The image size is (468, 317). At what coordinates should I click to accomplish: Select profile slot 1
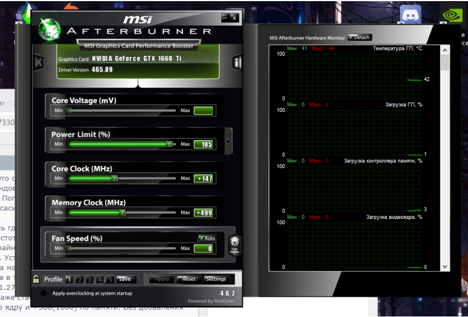click(69, 279)
